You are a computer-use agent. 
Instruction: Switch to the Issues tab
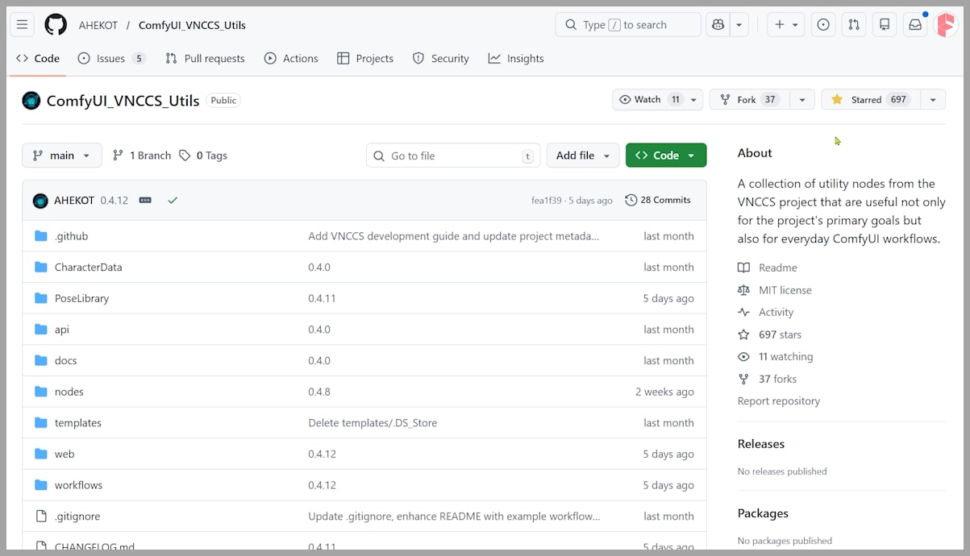[111, 58]
